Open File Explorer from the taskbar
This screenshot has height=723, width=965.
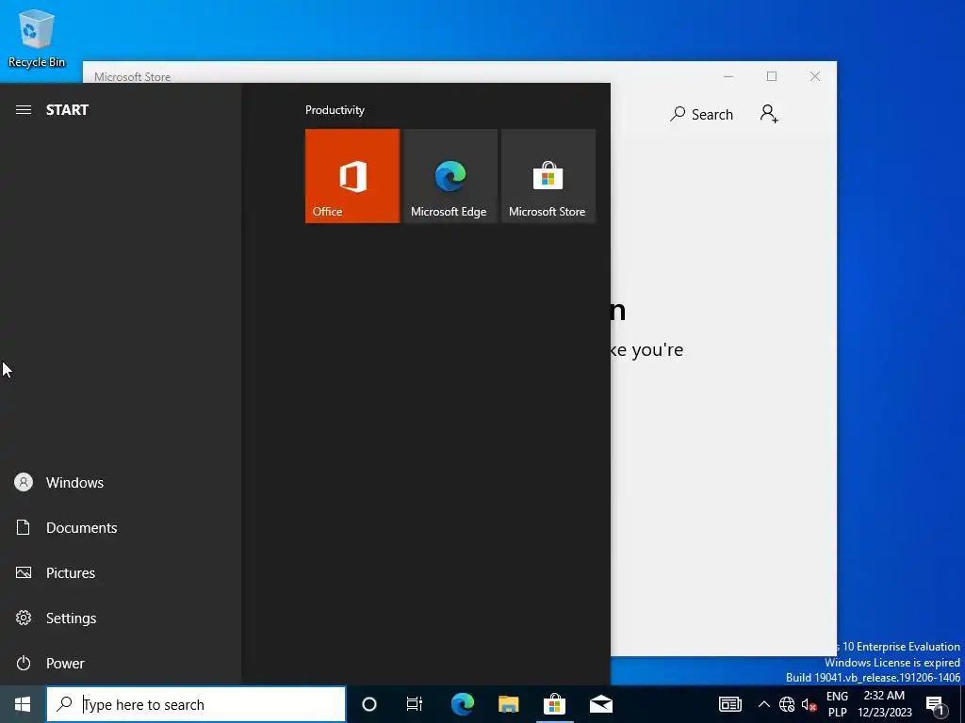508,704
